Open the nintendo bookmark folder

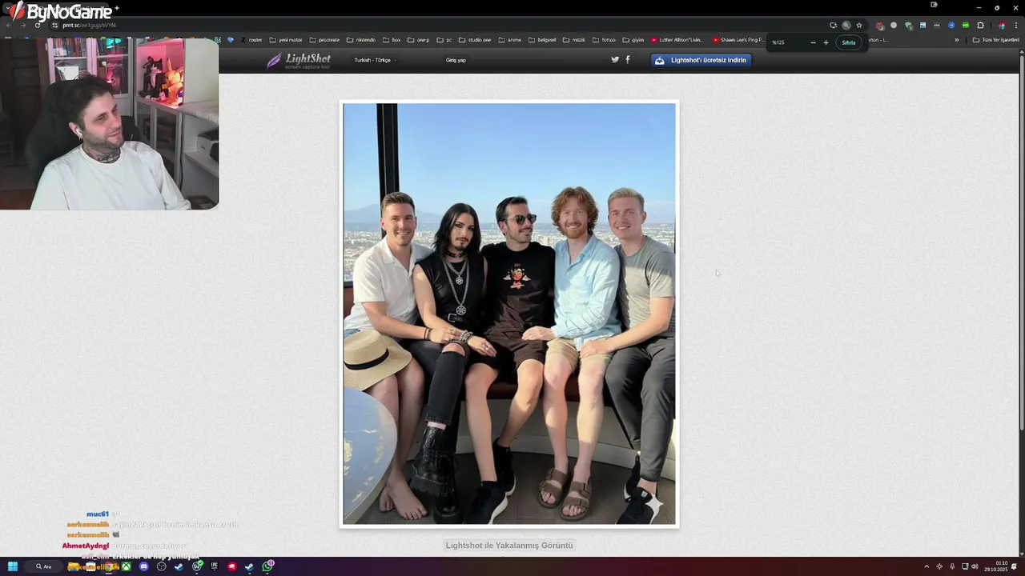(361, 40)
